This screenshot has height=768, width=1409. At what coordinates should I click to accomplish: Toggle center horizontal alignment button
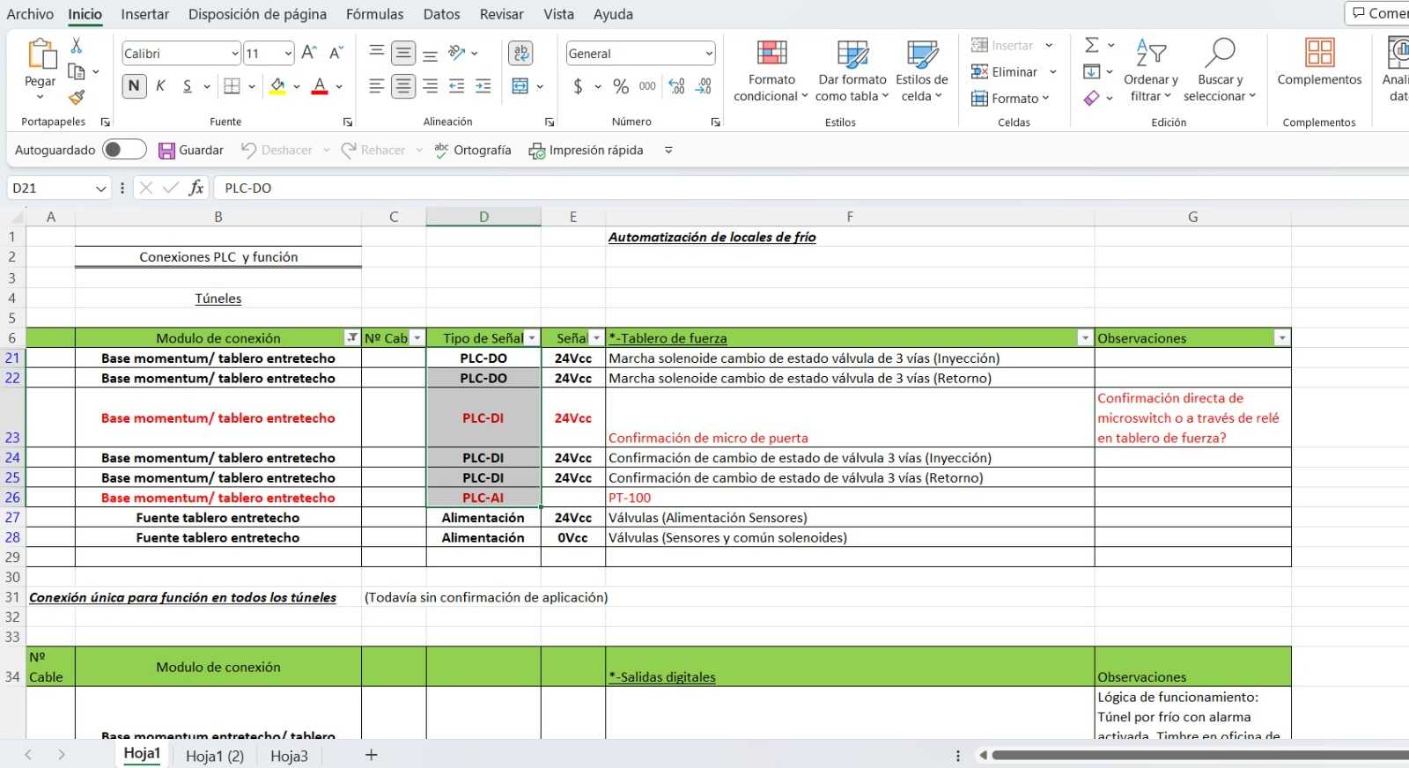click(403, 85)
